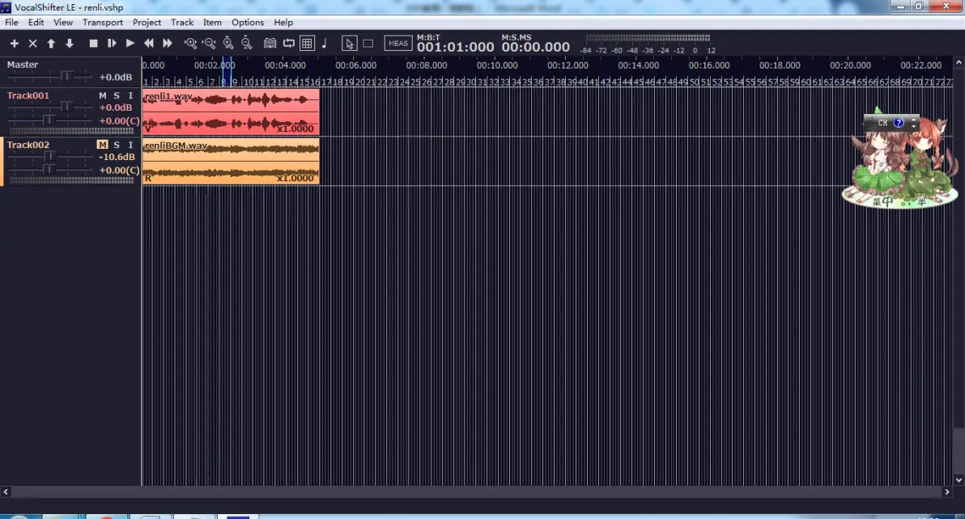Toggle the grid snap icon

point(307,44)
